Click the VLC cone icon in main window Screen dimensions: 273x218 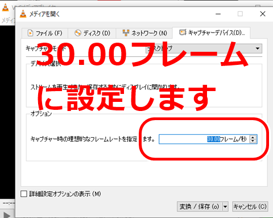(5, 7)
